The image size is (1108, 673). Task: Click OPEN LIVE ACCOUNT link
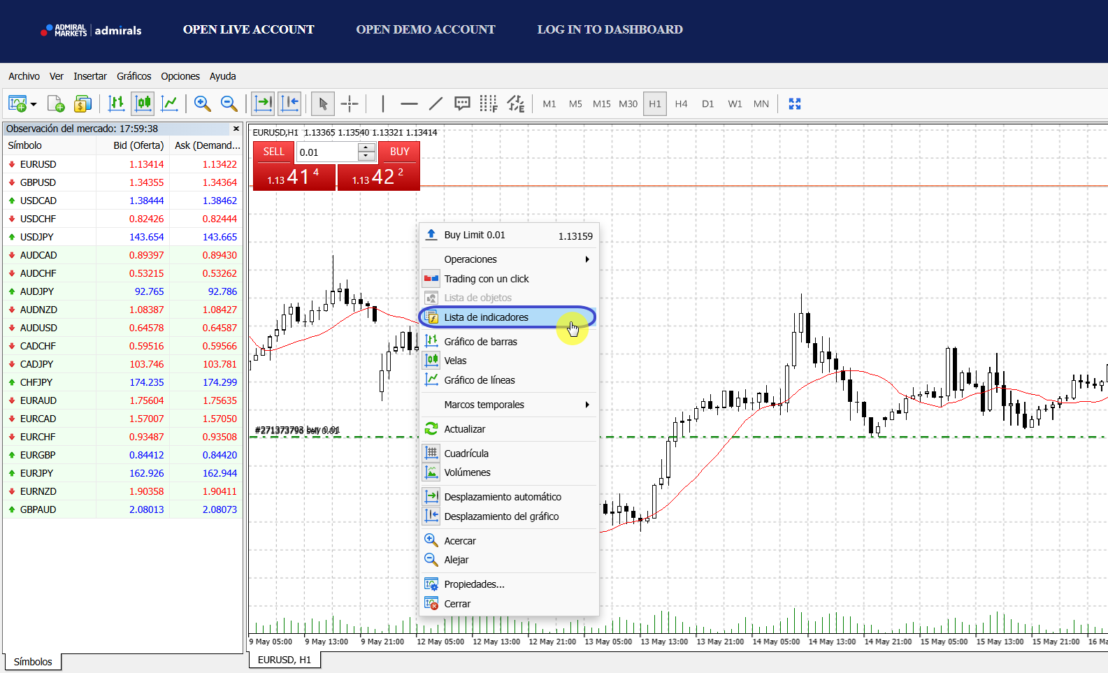pyautogui.click(x=249, y=29)
